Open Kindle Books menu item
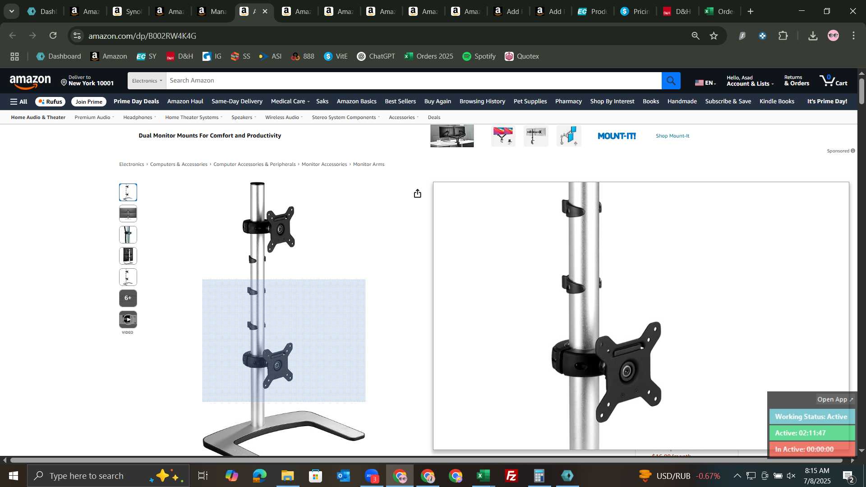The image size is (866, 487). [777, 101]
